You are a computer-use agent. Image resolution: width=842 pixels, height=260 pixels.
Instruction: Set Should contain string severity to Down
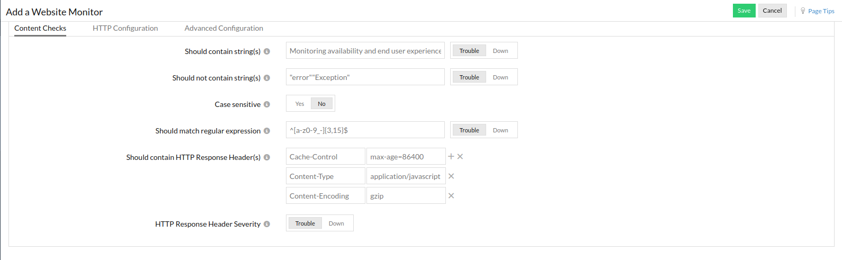point(500,51)
